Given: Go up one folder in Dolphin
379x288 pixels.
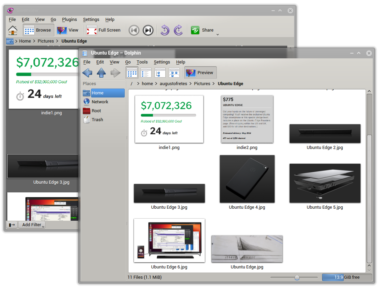Looking at the screenshot, I should click(101, 73).
